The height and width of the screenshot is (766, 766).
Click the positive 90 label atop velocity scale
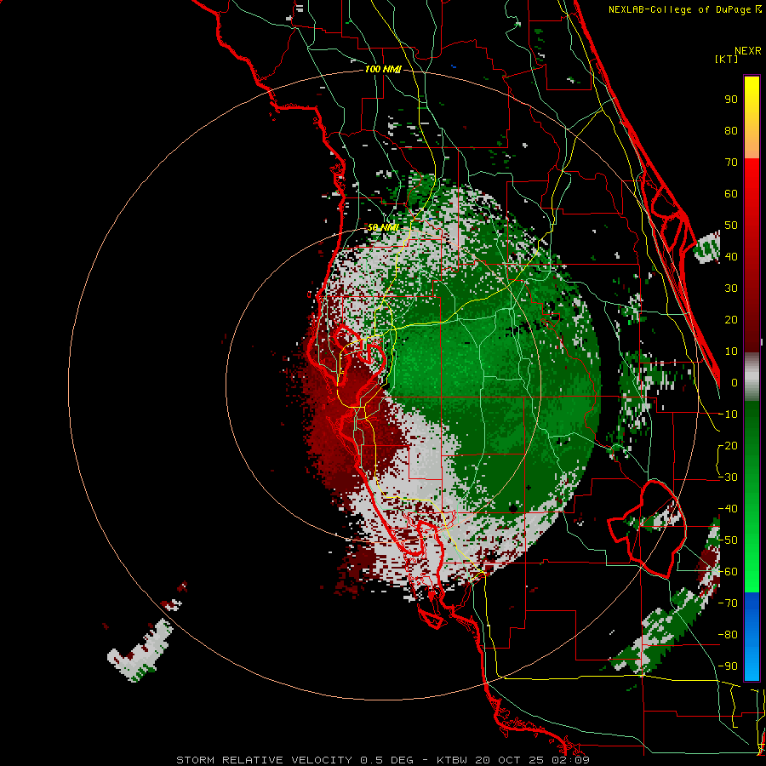click(731, 100)
